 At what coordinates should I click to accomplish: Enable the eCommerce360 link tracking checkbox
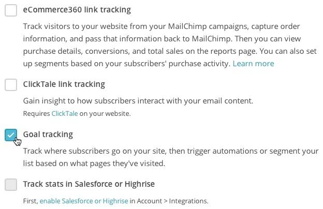click(11, 10)
